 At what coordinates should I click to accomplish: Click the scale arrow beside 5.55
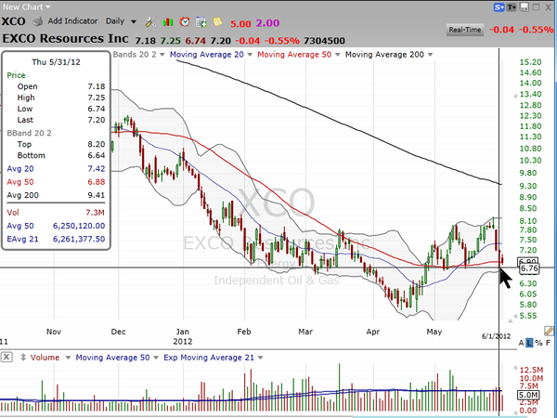514,316
